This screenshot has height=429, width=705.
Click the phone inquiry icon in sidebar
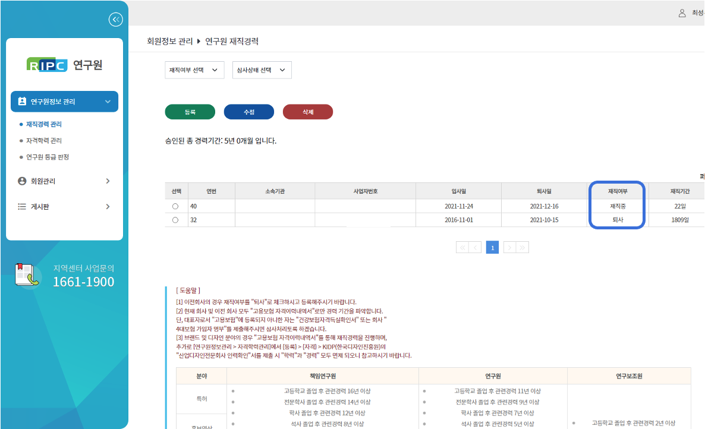27,276
